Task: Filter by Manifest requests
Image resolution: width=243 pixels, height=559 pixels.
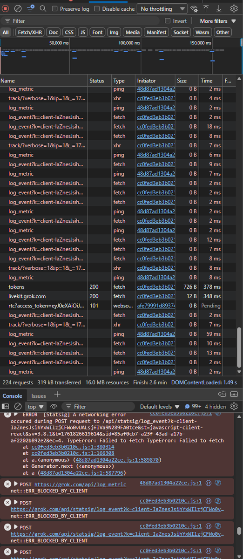Action: tap(156, 32)
